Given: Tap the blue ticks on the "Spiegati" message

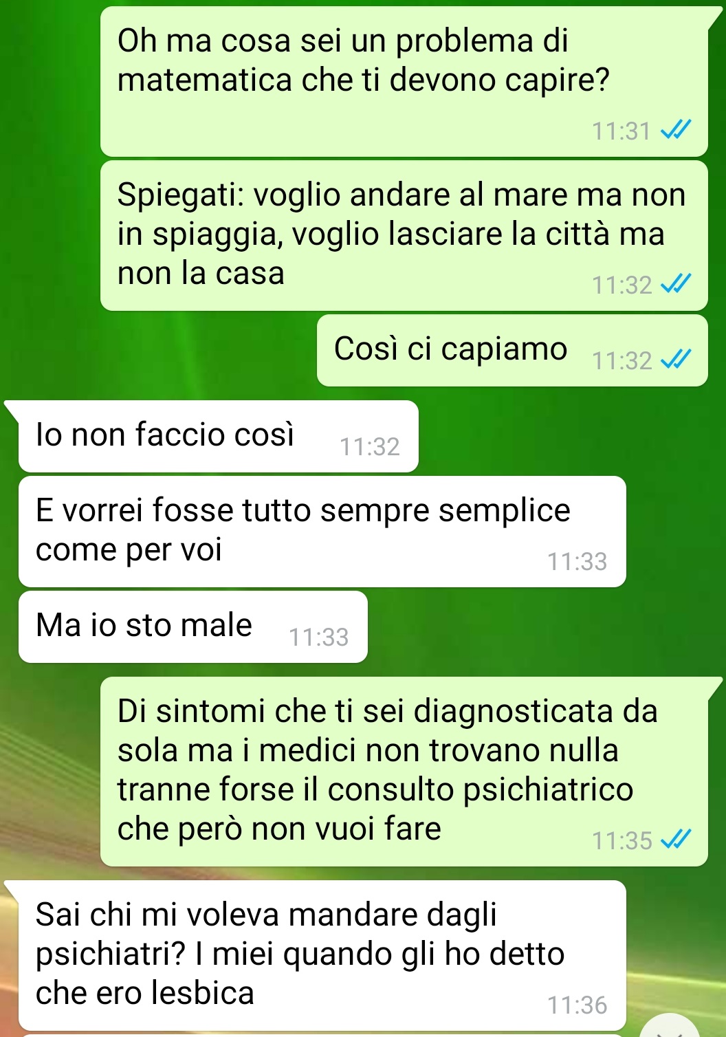Looking at the screenshot, I should 675,284.
